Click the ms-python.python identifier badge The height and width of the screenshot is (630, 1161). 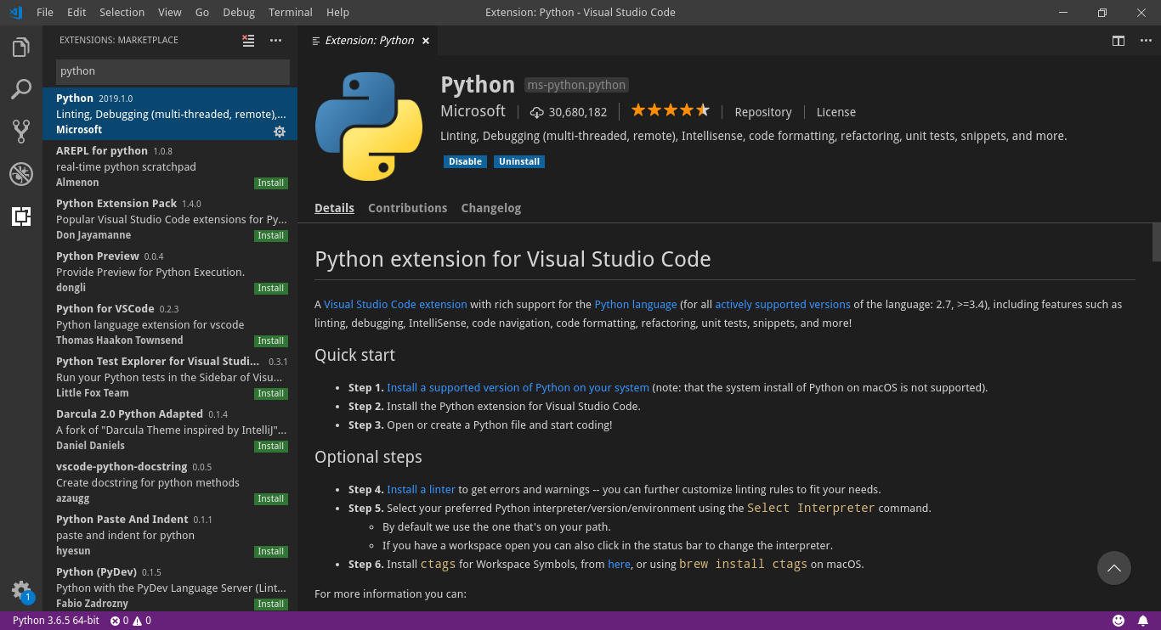576,85
